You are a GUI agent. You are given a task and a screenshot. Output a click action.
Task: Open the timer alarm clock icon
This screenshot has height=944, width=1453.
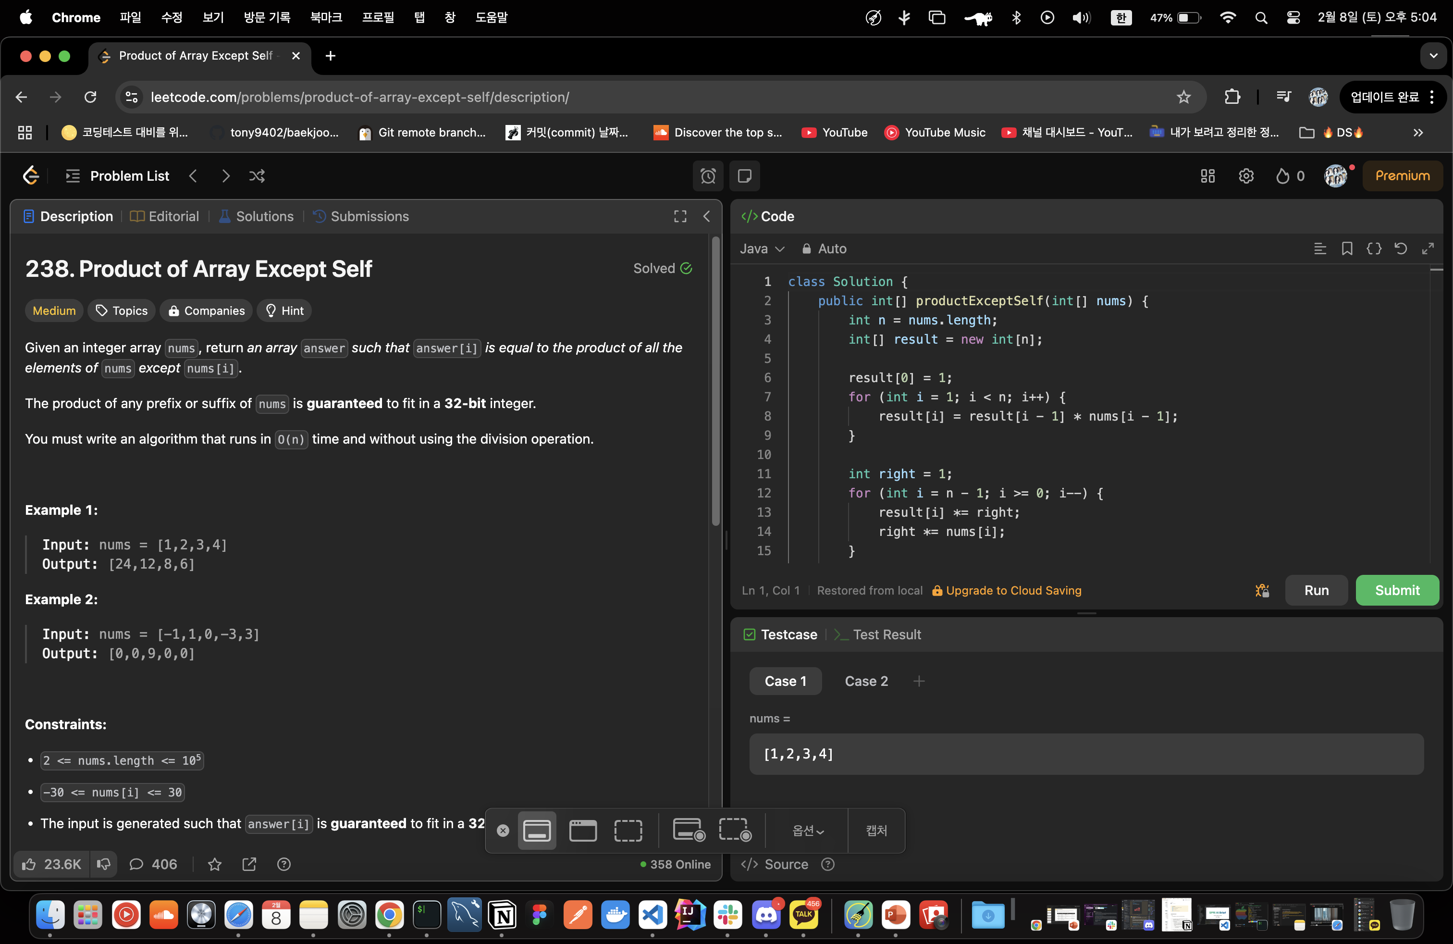click(708, 176)
